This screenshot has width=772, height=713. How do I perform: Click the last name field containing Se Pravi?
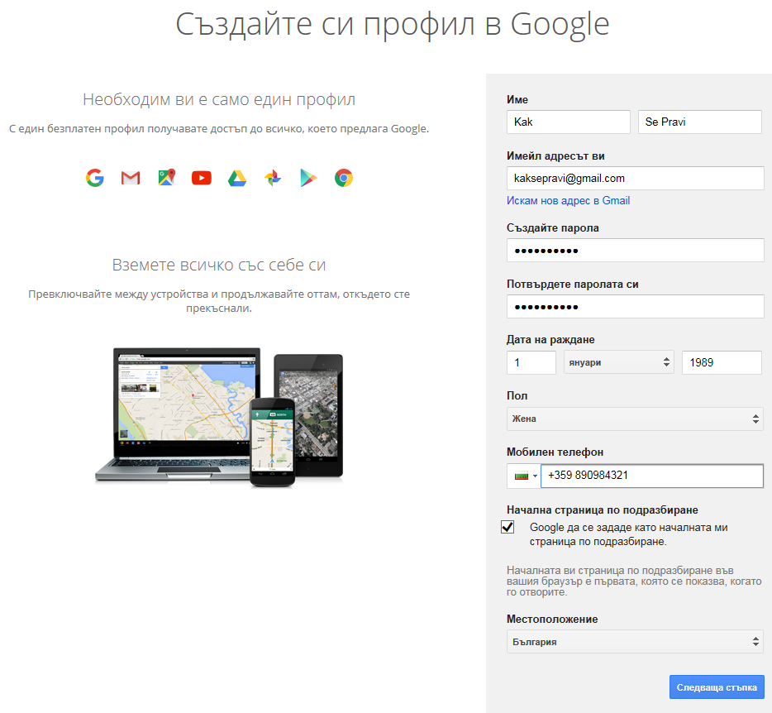pos(699,122)
